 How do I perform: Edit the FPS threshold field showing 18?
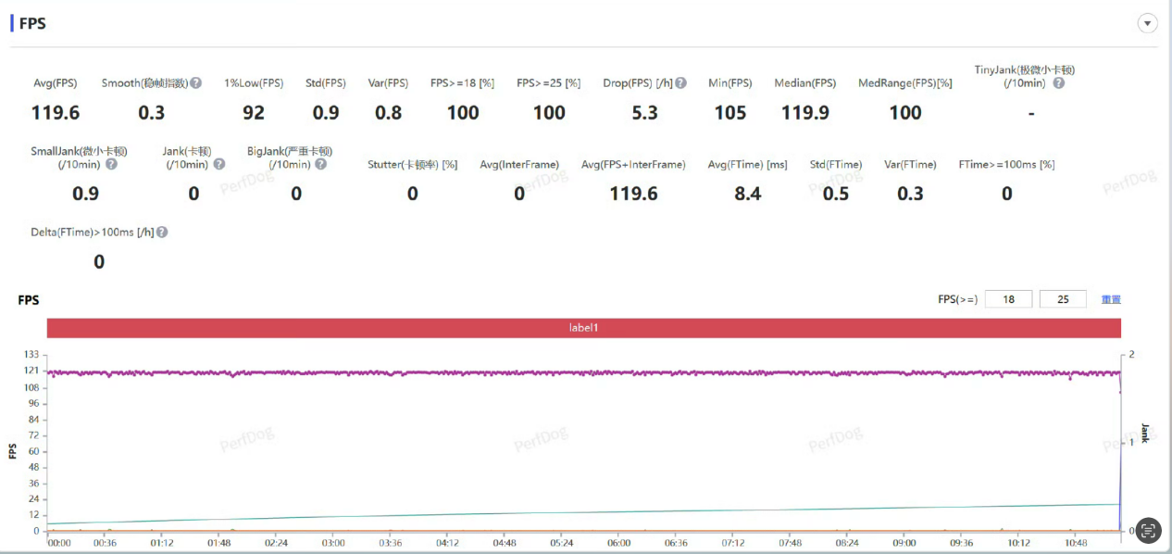[1008, 299]
